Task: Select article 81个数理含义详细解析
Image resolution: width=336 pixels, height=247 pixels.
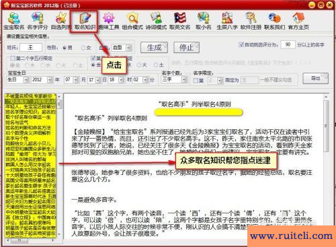Action: [x=28, y=133]
